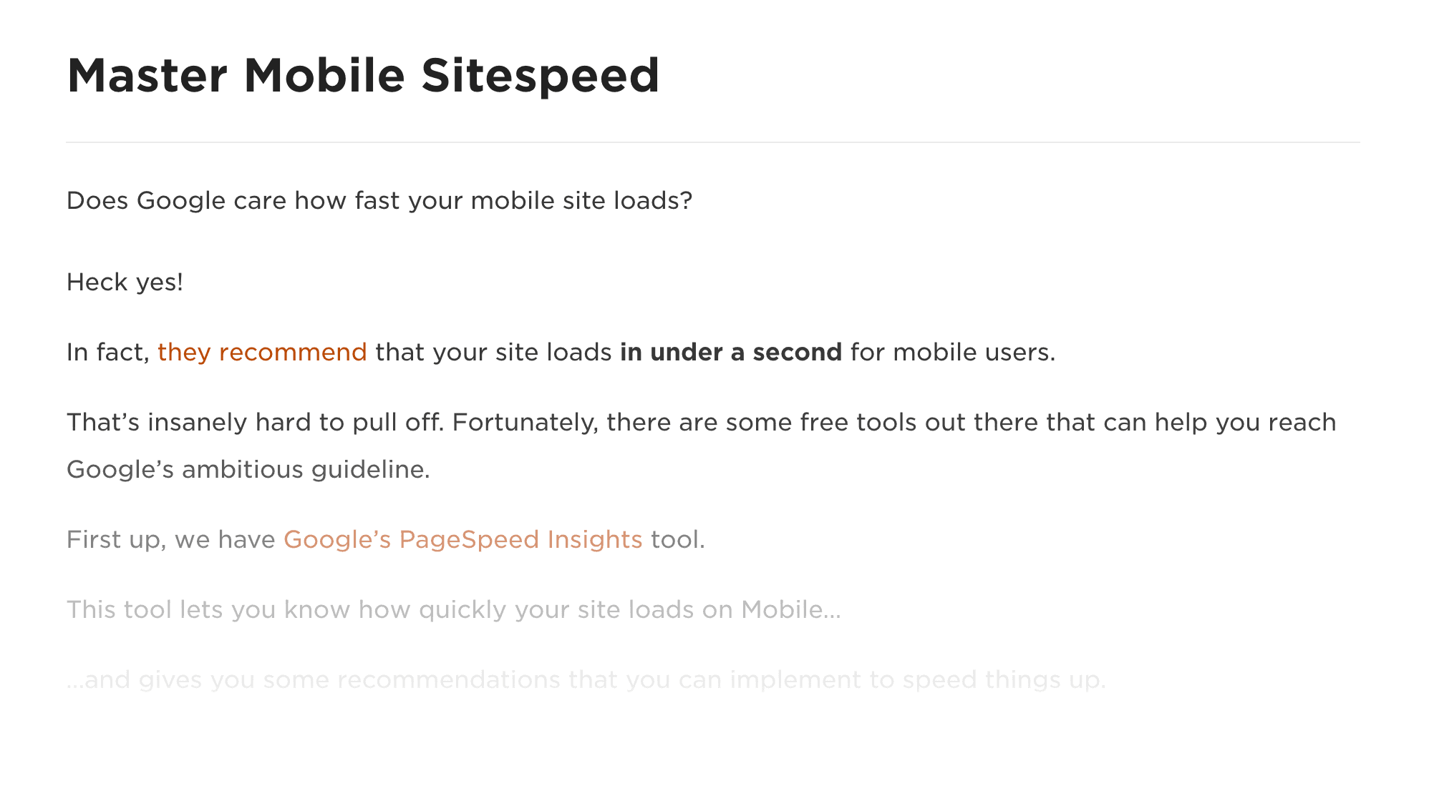Open the 'they recommend' link
This screenshot has width=1429, height=801.
[x=262, y=353]
